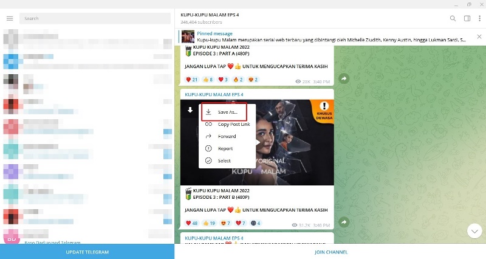Add red heart reaction showing 21
Image resolution: width=486 pixels, height=259 pixels.
tap(191, 80)
